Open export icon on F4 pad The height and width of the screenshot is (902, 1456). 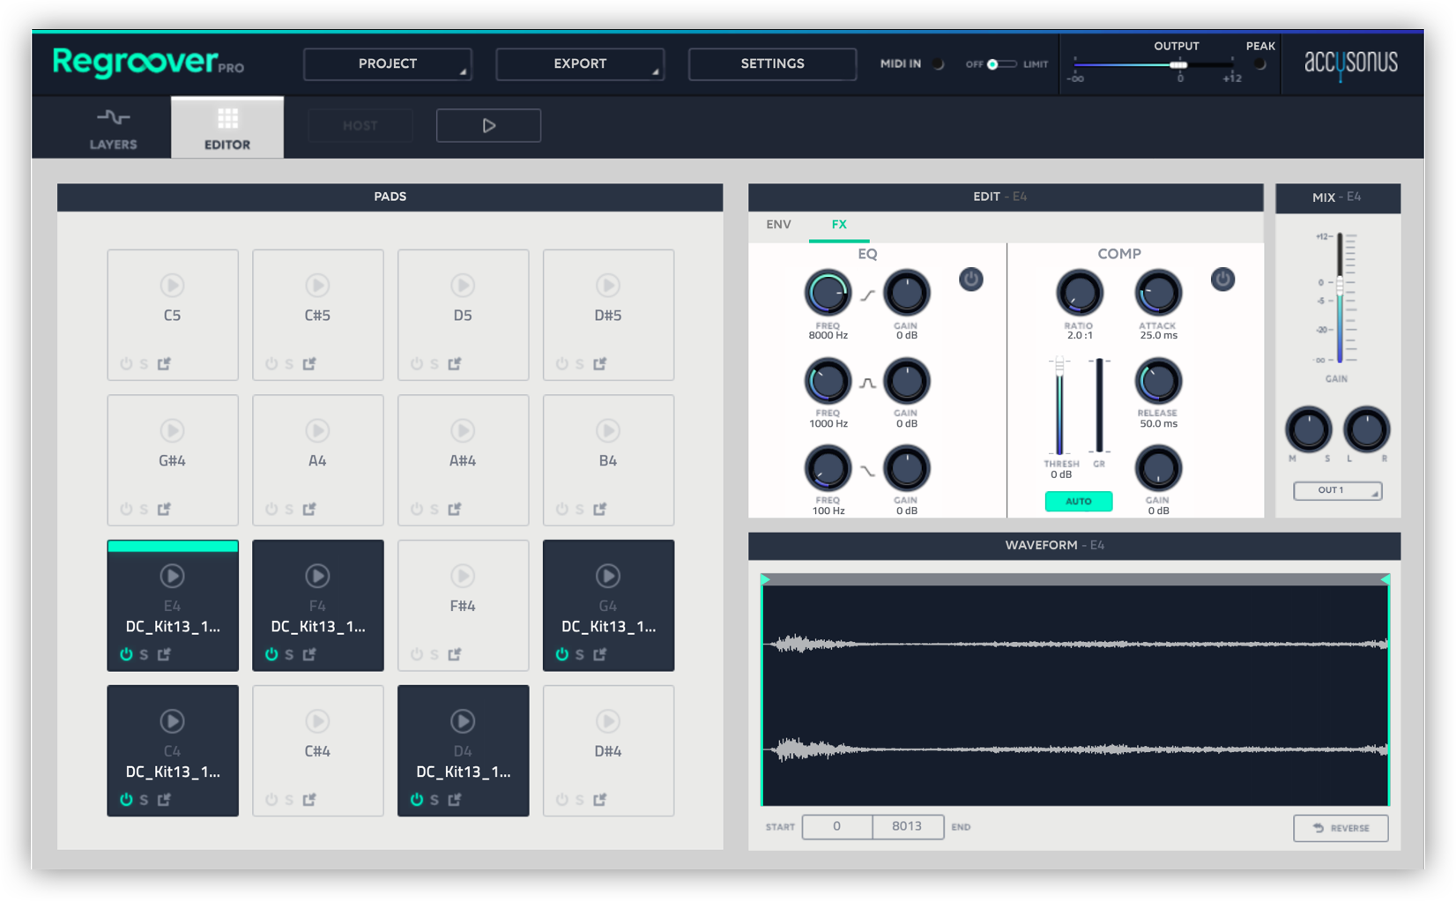(309, 654)
